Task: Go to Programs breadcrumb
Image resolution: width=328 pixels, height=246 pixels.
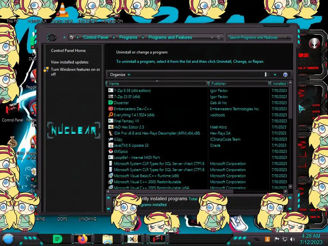Action: [128, 37]
